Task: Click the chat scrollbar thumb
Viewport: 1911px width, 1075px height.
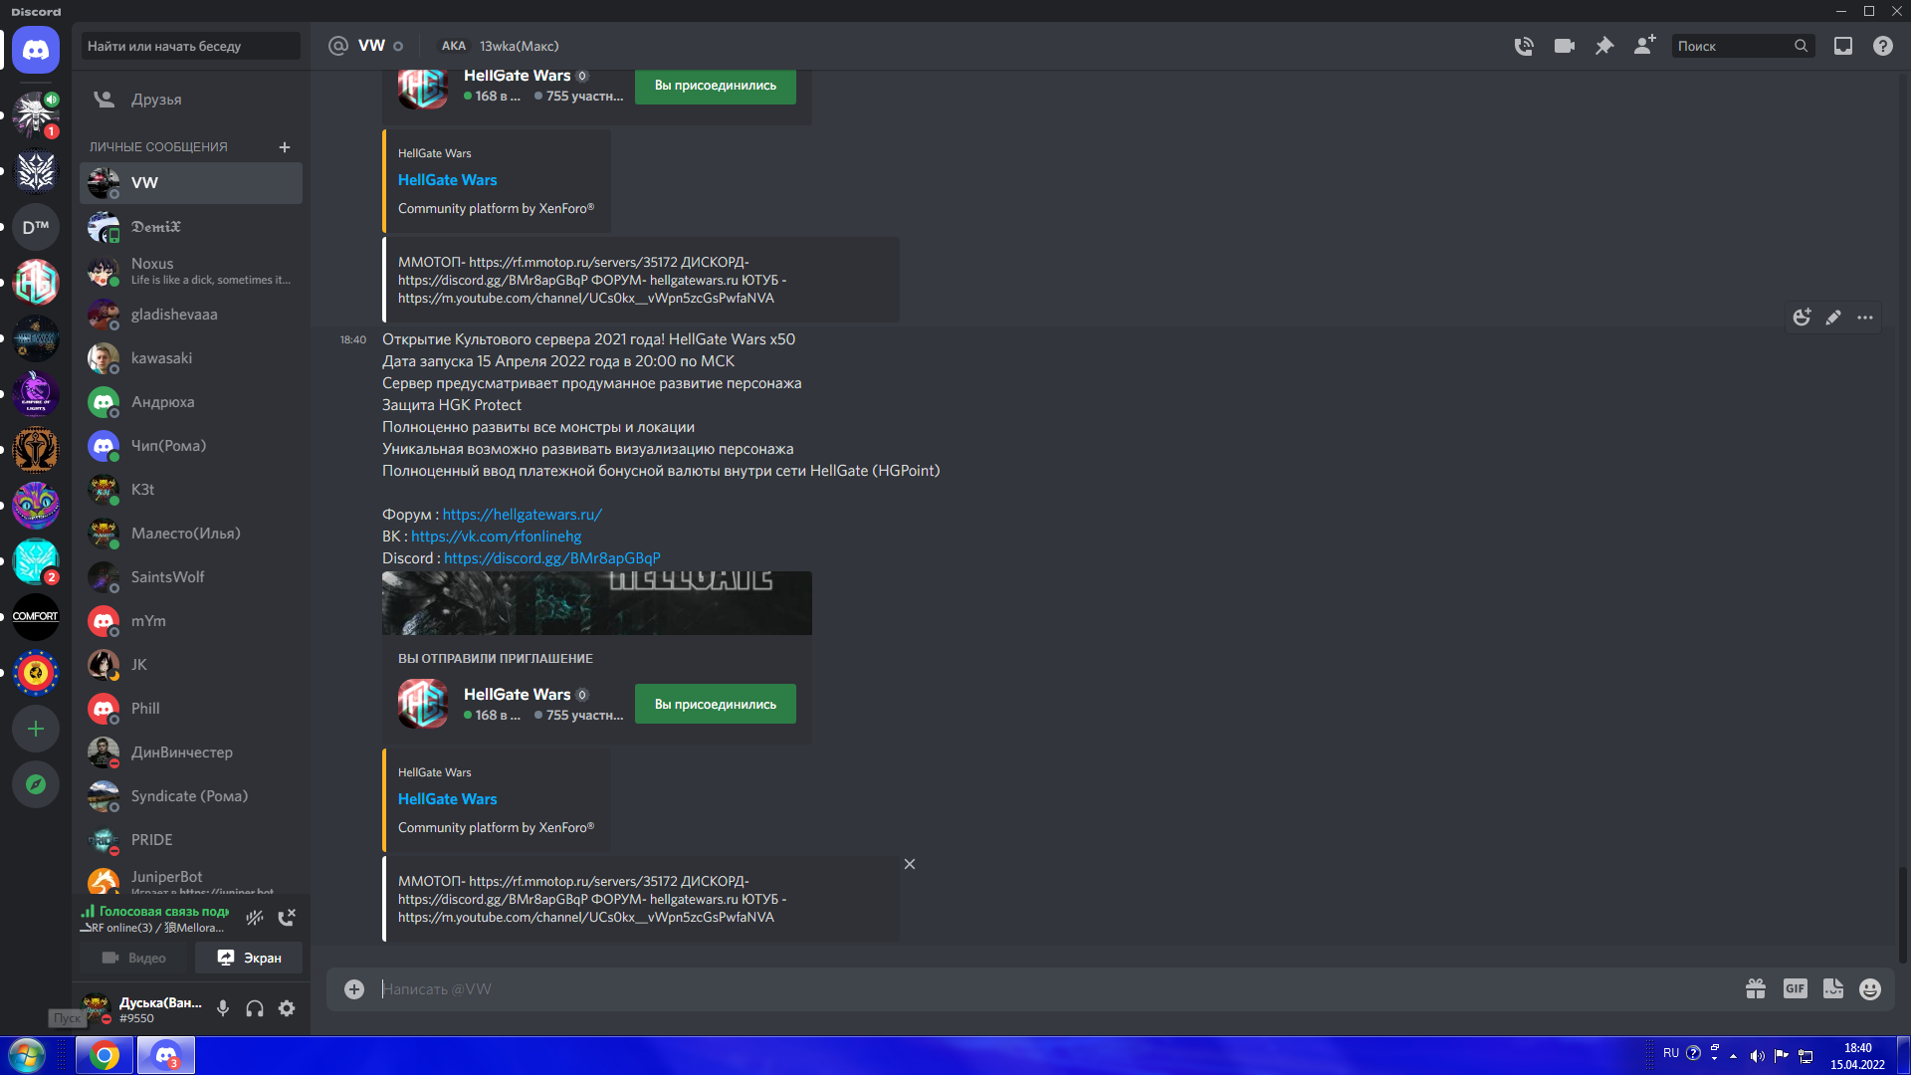Action: pyautogui.click(x=1903, y=914)
